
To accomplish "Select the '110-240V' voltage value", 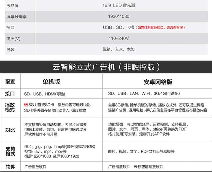I will 119,38.
